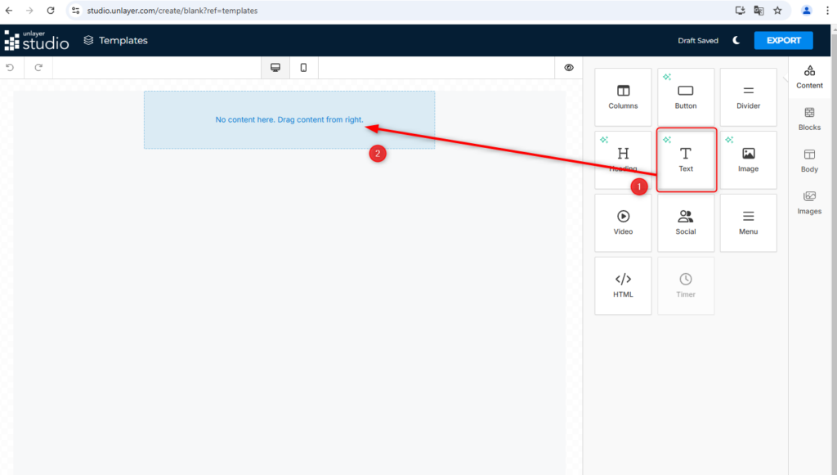
Task: Click the undo arrow
Action: click(x=11, y=68)
